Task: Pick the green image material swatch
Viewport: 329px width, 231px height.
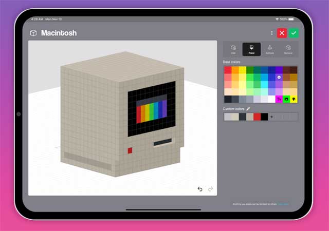Action: tap(286, 99)
